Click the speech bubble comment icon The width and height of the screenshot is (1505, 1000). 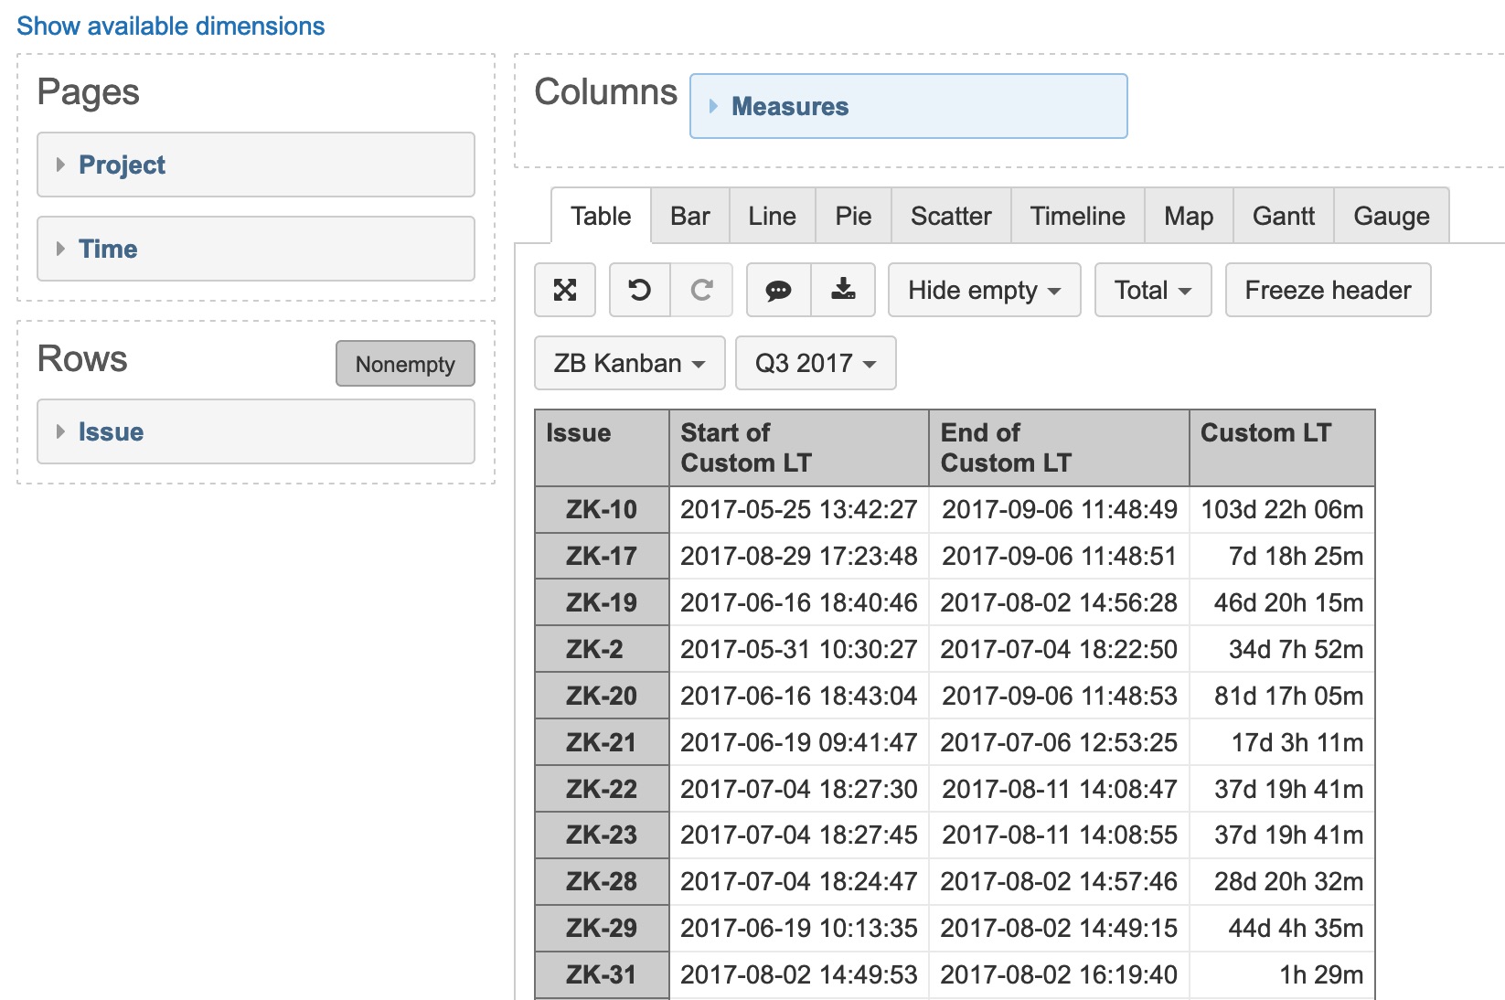point(778,290)
